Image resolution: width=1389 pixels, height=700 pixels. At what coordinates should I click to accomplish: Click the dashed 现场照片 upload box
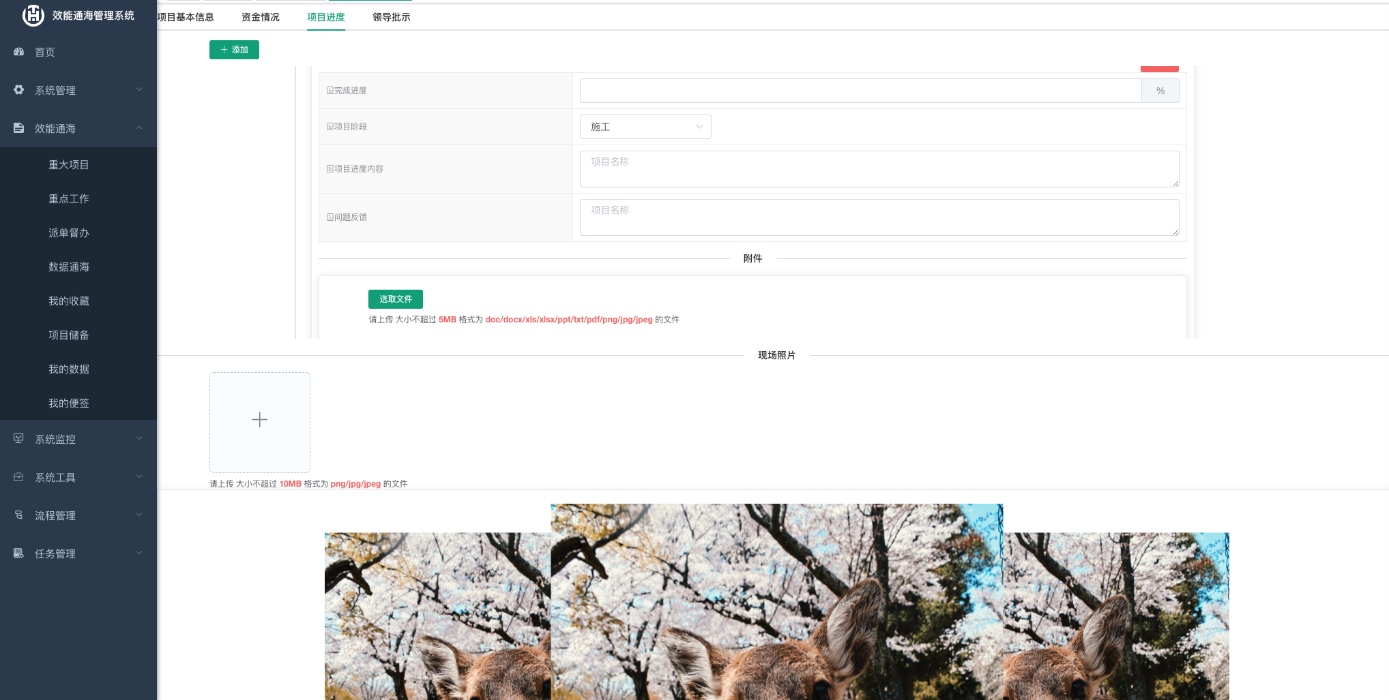point(260,423)
